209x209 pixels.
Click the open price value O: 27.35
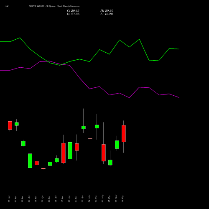tap(73, 14)
